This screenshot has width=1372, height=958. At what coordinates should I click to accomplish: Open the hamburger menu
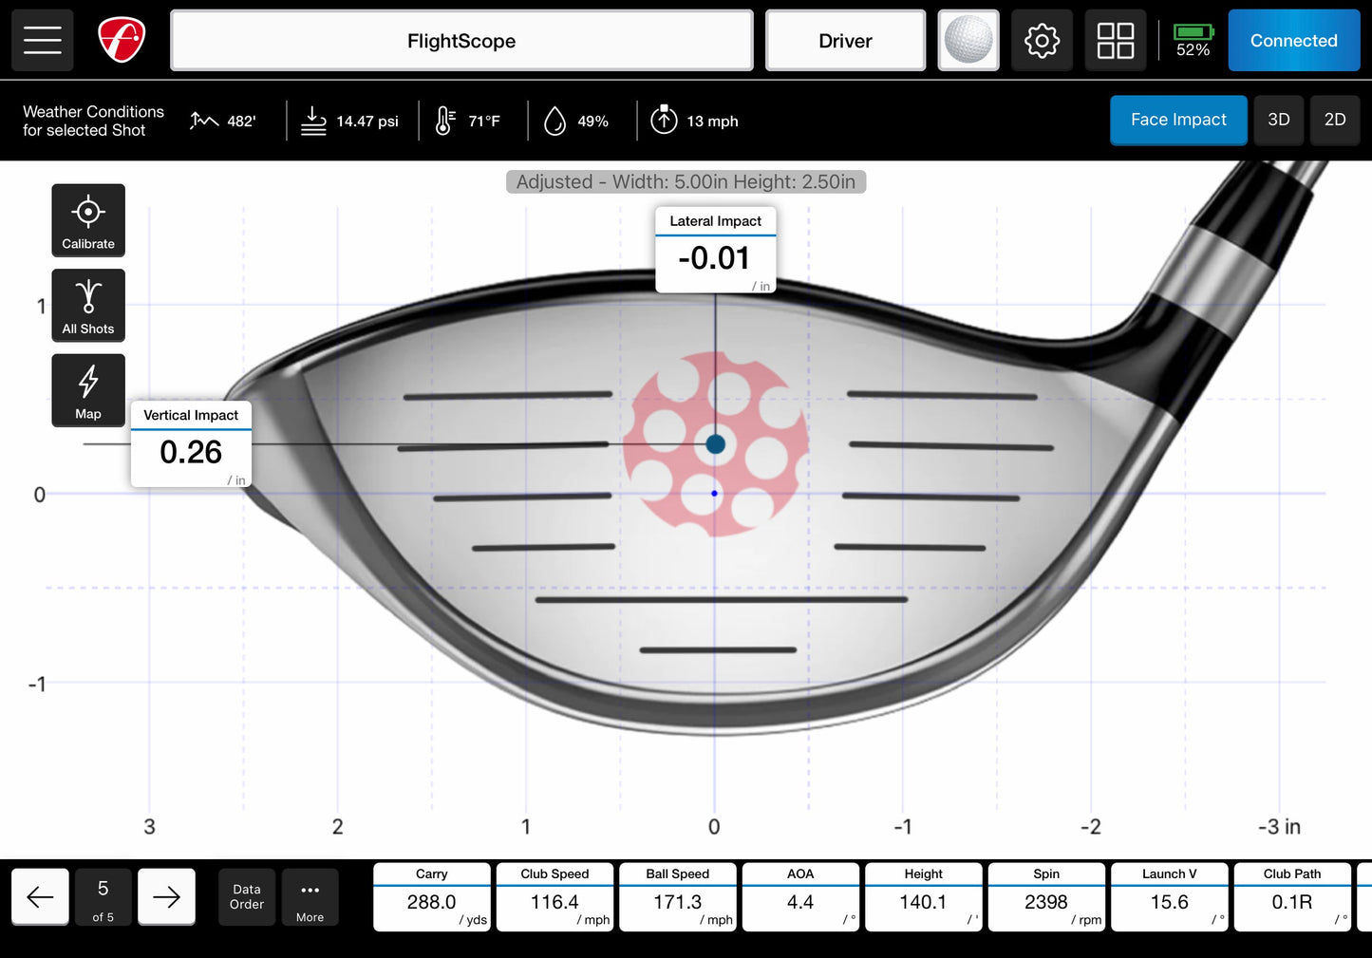pos(42,41)
